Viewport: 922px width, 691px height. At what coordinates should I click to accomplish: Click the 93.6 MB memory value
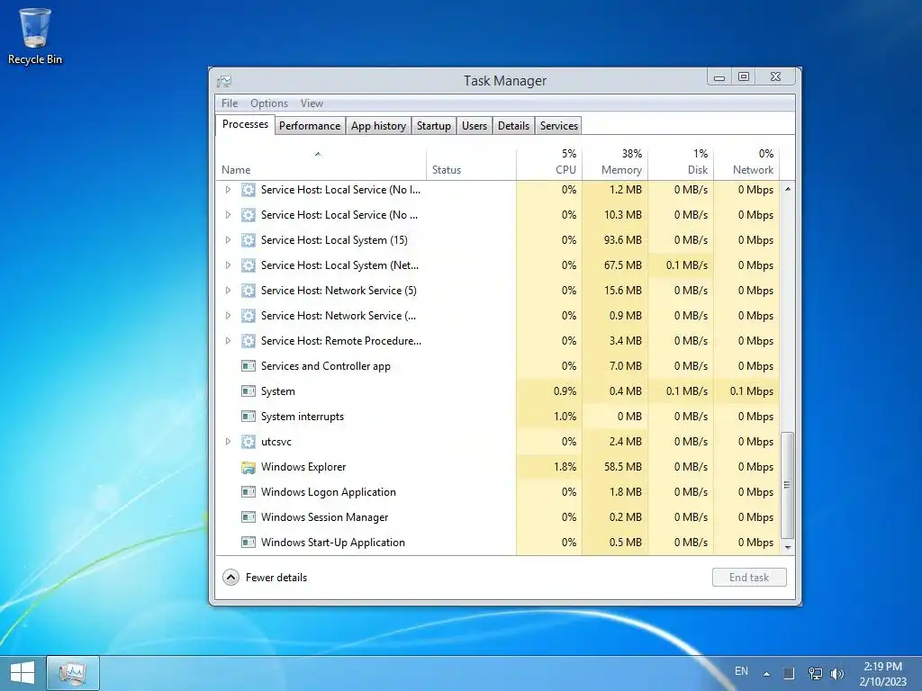[623, 240]
